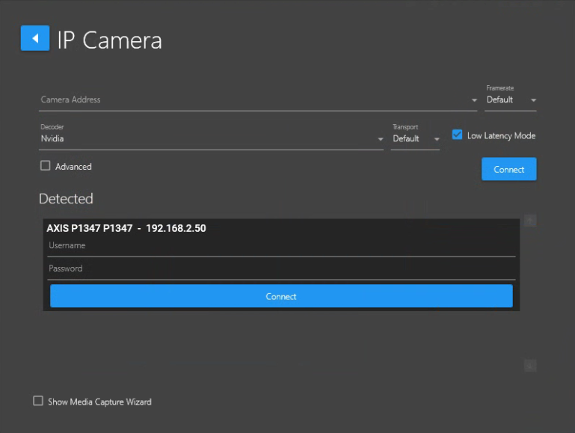Click the Low Latency Mode label text
Image resolution: width=575 pixels, height=433 pixels.
click(501, 135)
